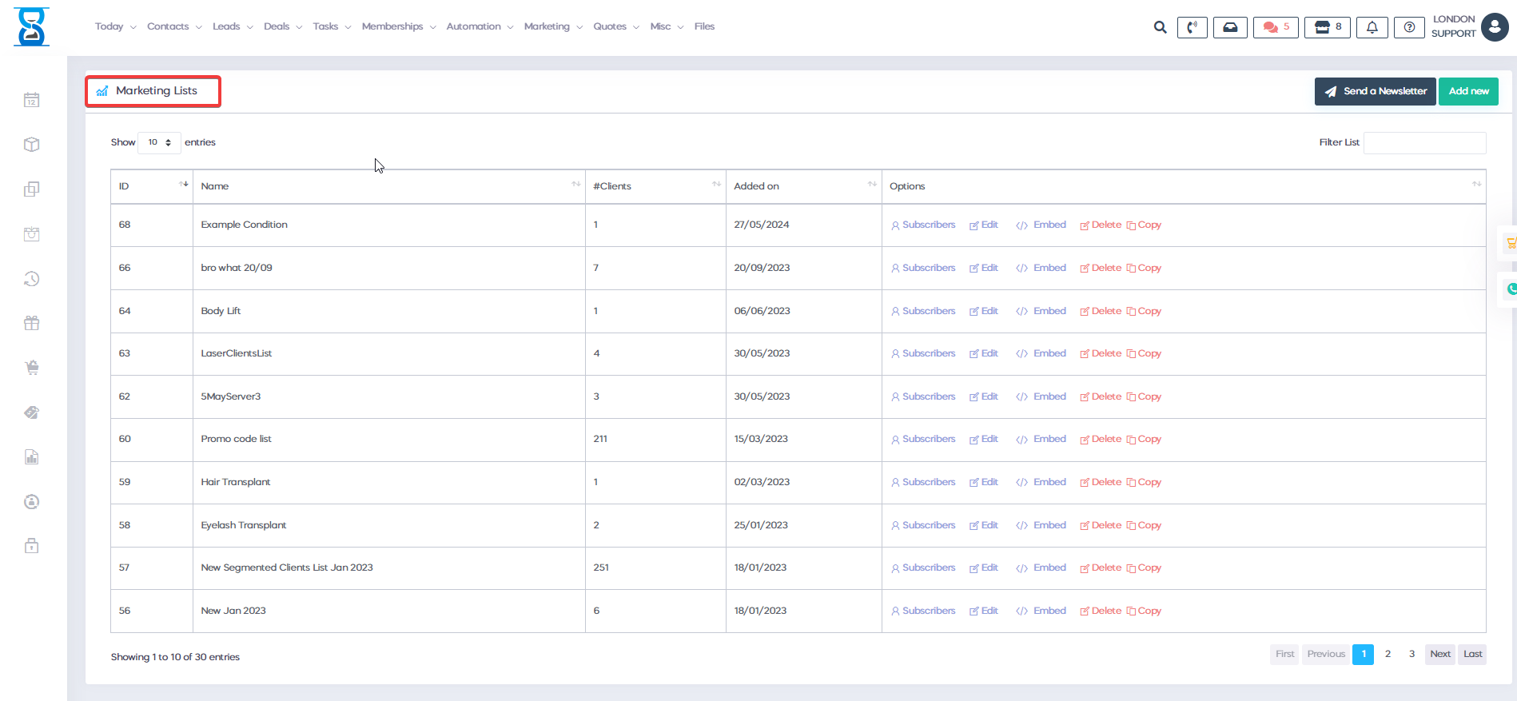Click the search magnifier icon
Screen dimensions: 1517x701
[x=1160, y=27]
